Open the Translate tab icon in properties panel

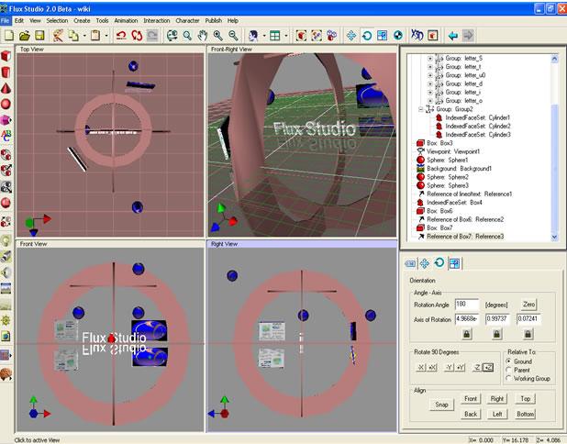click(x=425, y=263)
